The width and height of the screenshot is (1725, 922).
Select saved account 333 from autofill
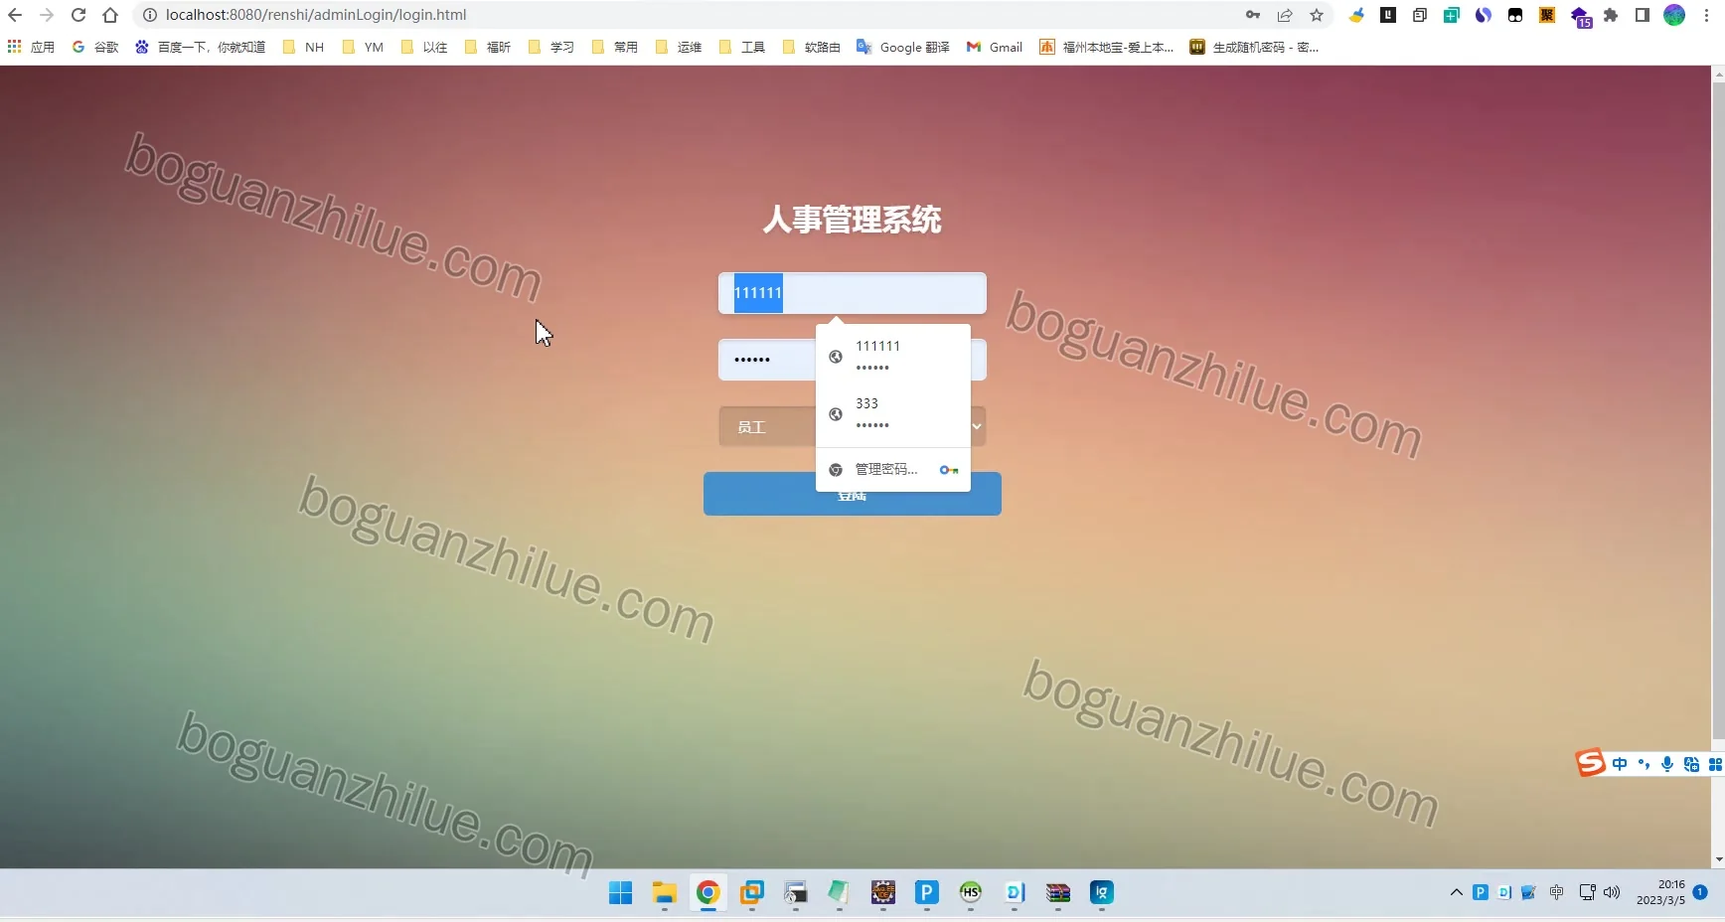893,413
